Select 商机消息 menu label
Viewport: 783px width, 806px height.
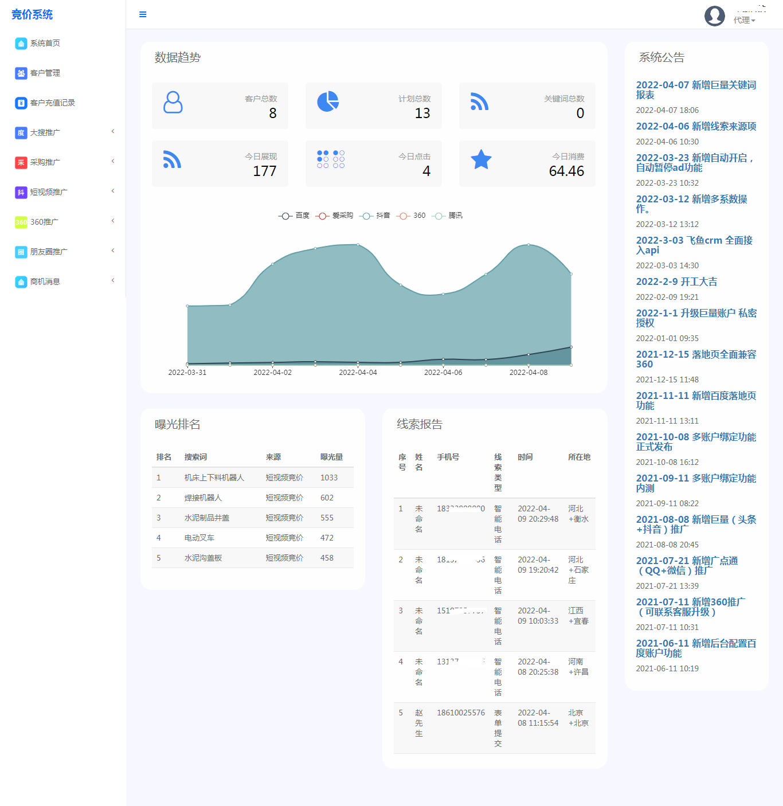[45, 281]
